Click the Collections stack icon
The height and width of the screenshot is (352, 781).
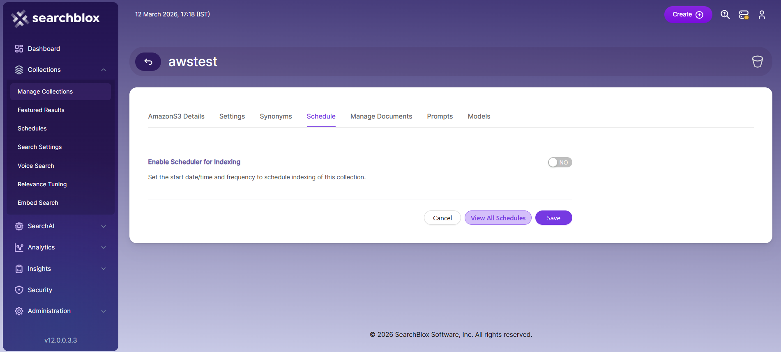pos(19,70)
